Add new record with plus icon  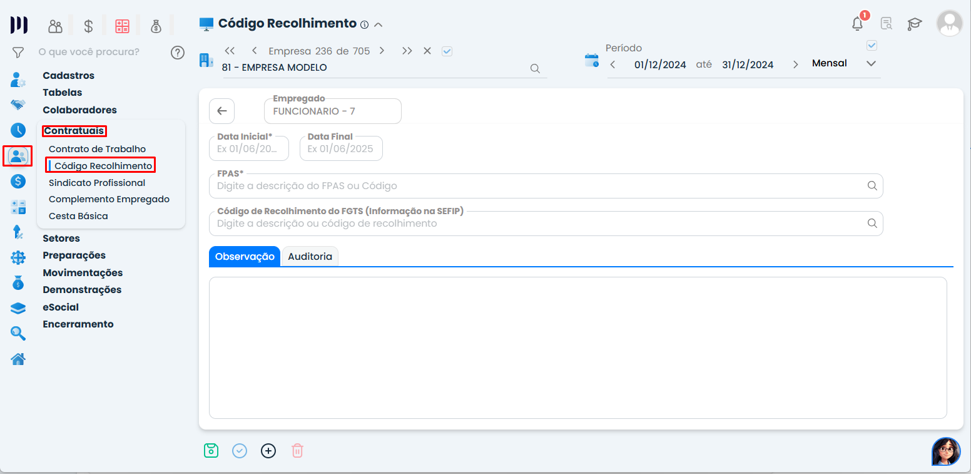(x=268, y=451)
